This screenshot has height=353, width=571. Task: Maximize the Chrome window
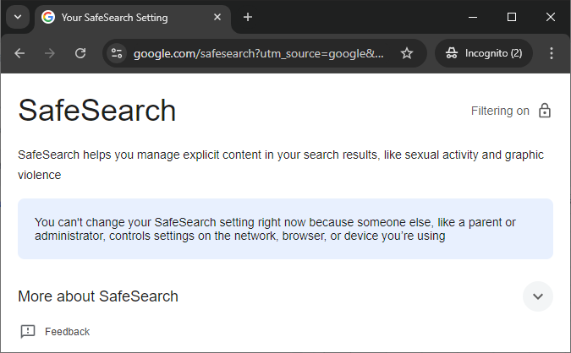coord(512,17)
